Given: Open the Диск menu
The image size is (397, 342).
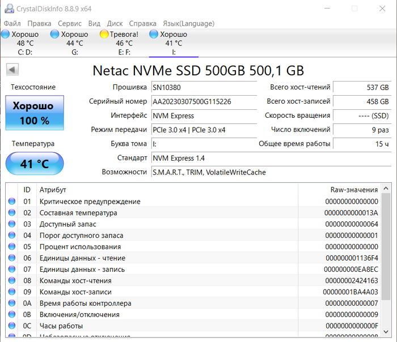Looking at the screenshot, I should click(115, 24).
